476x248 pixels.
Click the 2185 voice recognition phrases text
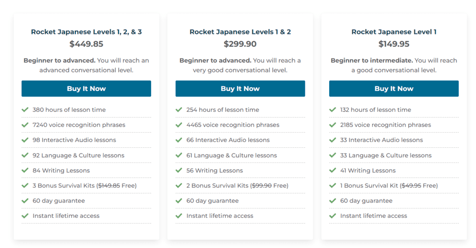pos(385,125)
